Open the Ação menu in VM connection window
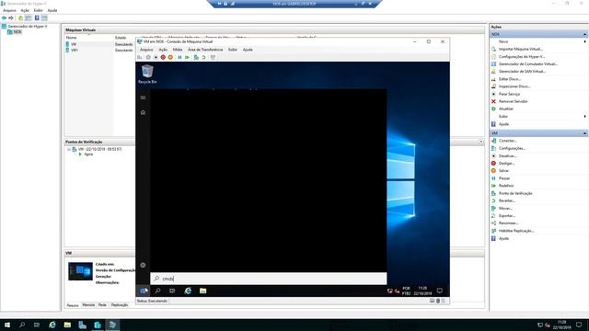Viewport: 589px width, 331px height. pyautogui.click(x=163, y=50)
